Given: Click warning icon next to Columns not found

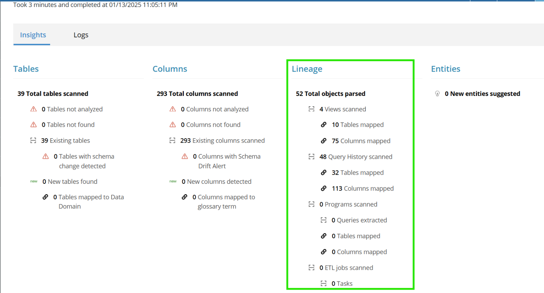Looking at the screenshot, I should [172, 125].
